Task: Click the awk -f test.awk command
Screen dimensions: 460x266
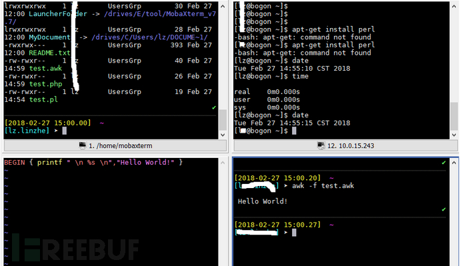Action: 323,185
